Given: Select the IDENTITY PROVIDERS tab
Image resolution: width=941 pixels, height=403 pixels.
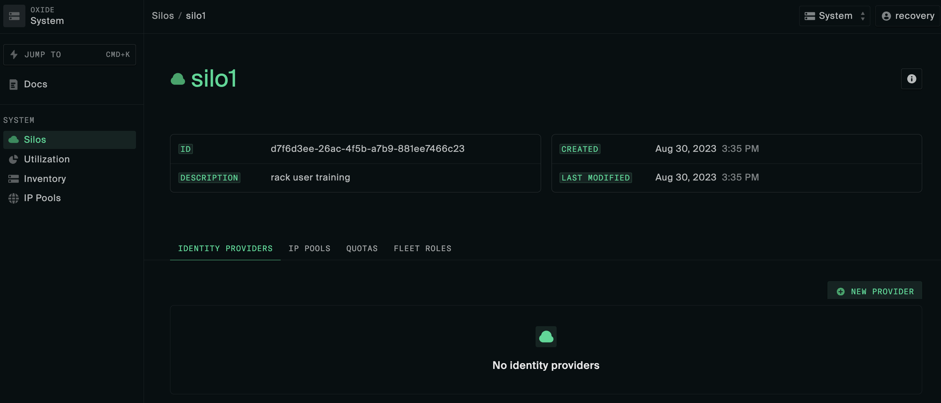Looking at the screenshot, I should click(225, 248).
